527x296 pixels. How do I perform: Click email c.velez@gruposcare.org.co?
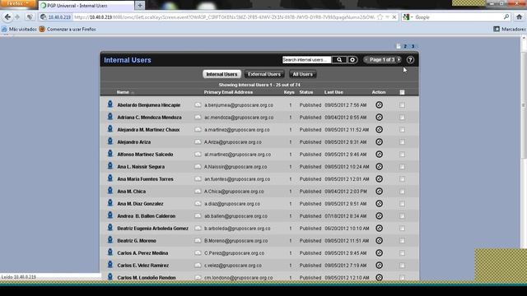coord(233,266)
